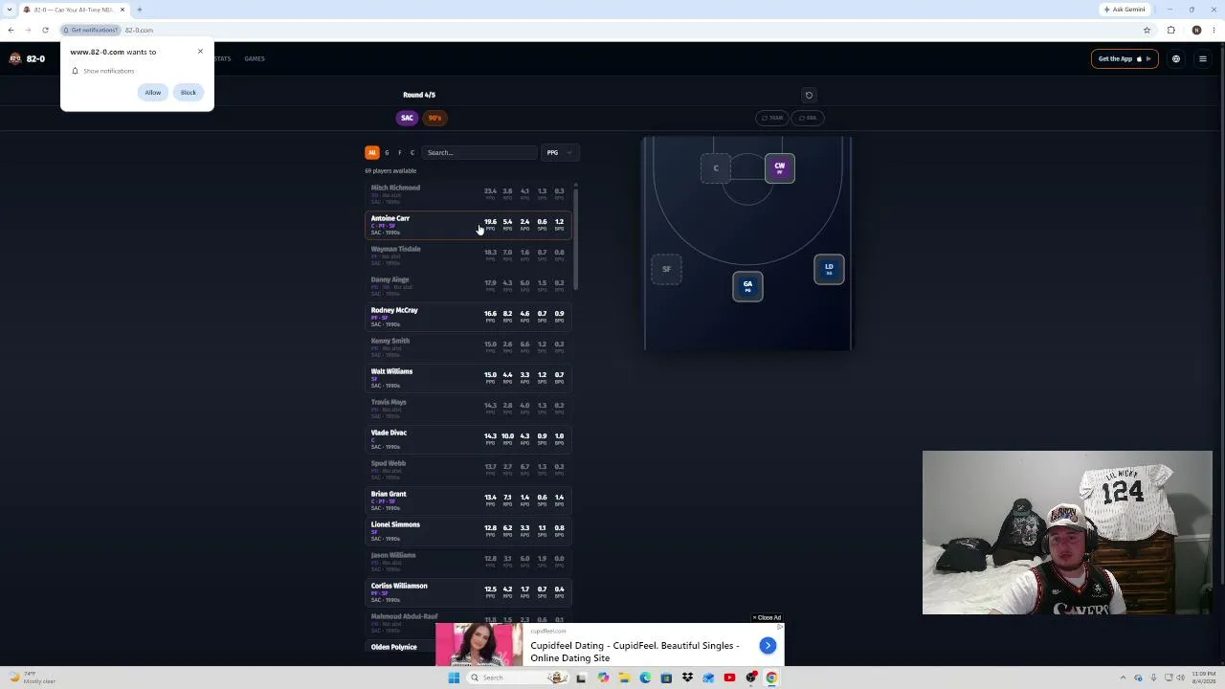
Task: Open the Copilot icon in taskbar
Action: click(x=603, y=678)
